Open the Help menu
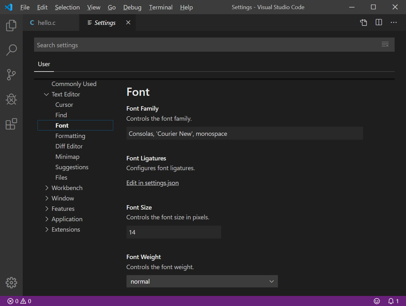 click(186, 7)
